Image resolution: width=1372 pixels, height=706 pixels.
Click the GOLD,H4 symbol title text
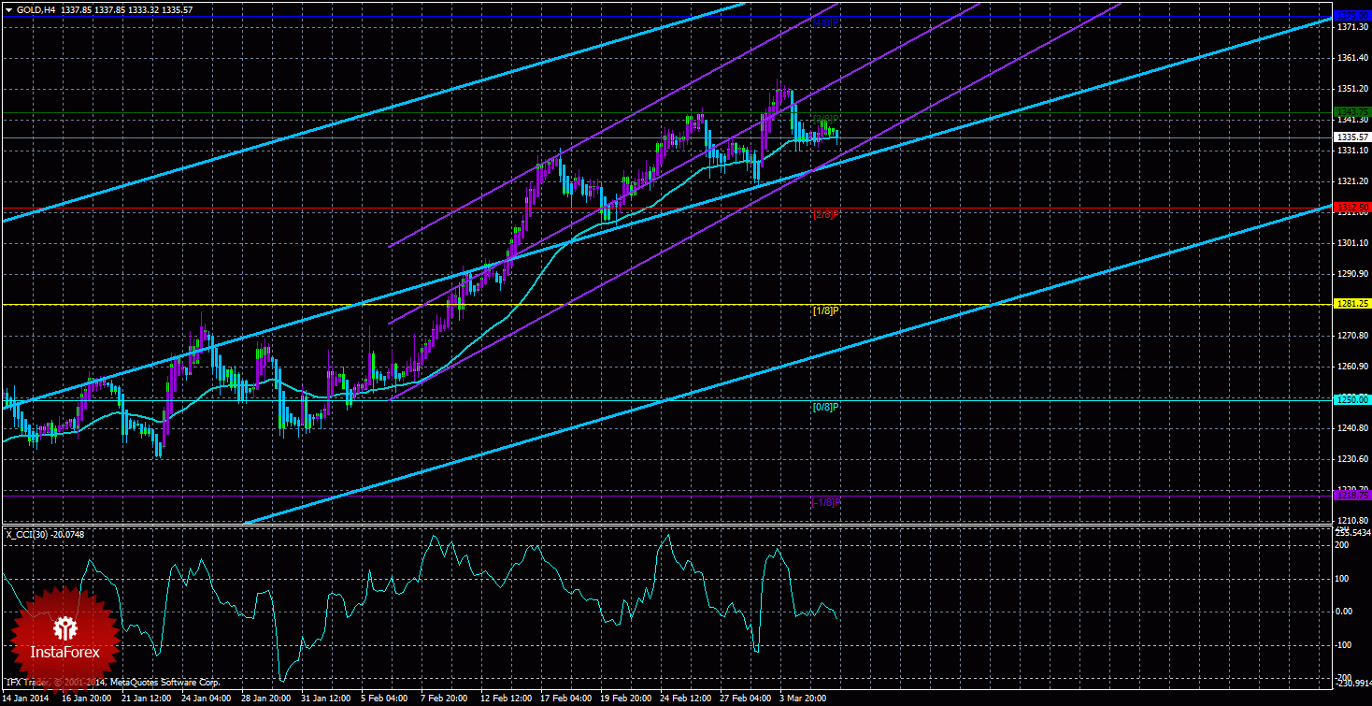36,8
